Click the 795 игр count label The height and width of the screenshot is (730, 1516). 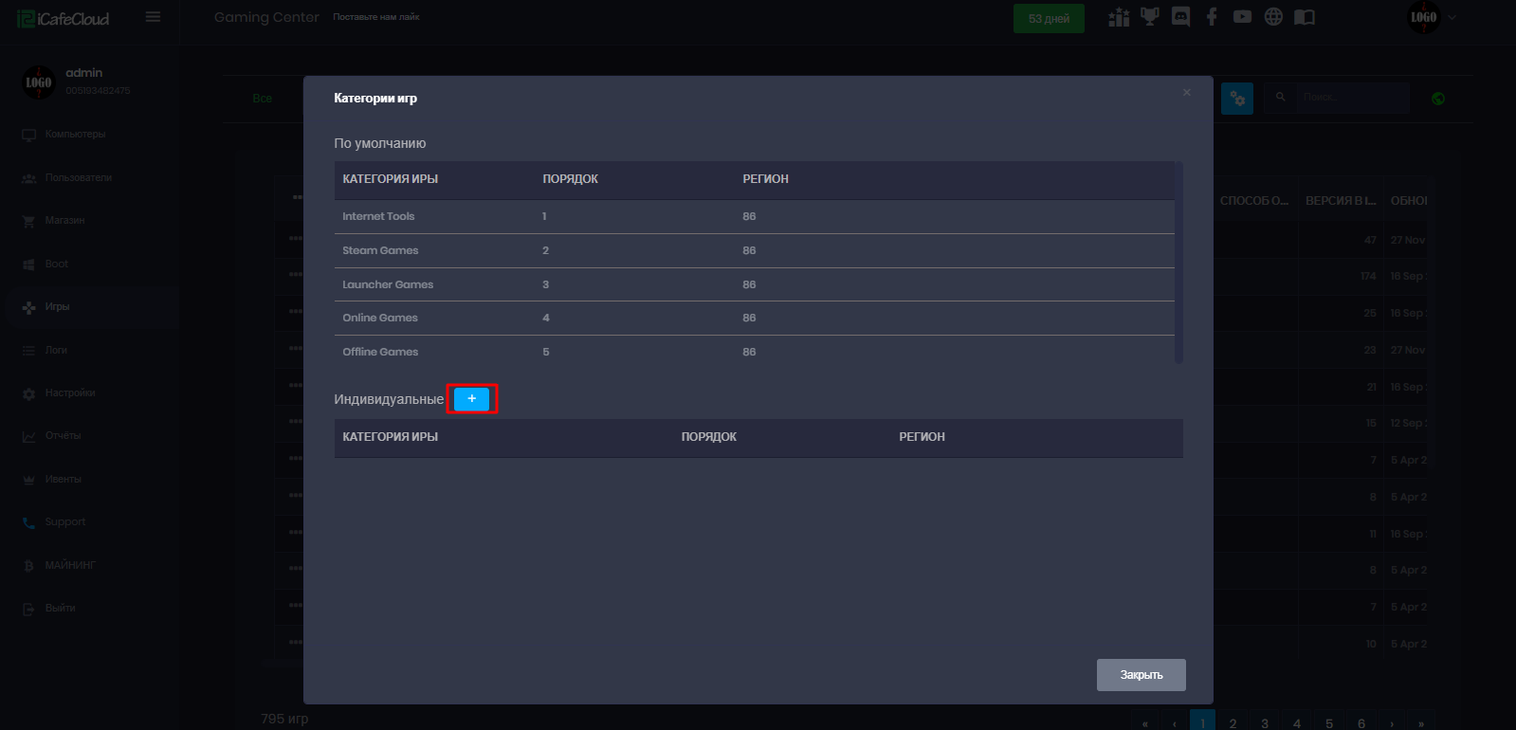[x=284, y=719]
